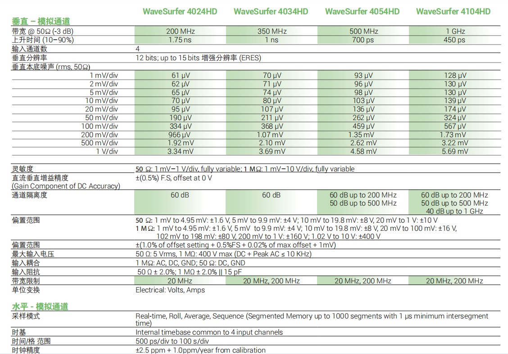This screenshot has width=508, height=354.
Task: Click the 时钟精度 row label
Action: point(26,350)
